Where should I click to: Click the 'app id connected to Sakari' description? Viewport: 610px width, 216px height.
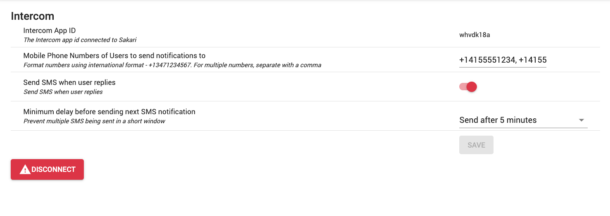[x=80, y=40]
